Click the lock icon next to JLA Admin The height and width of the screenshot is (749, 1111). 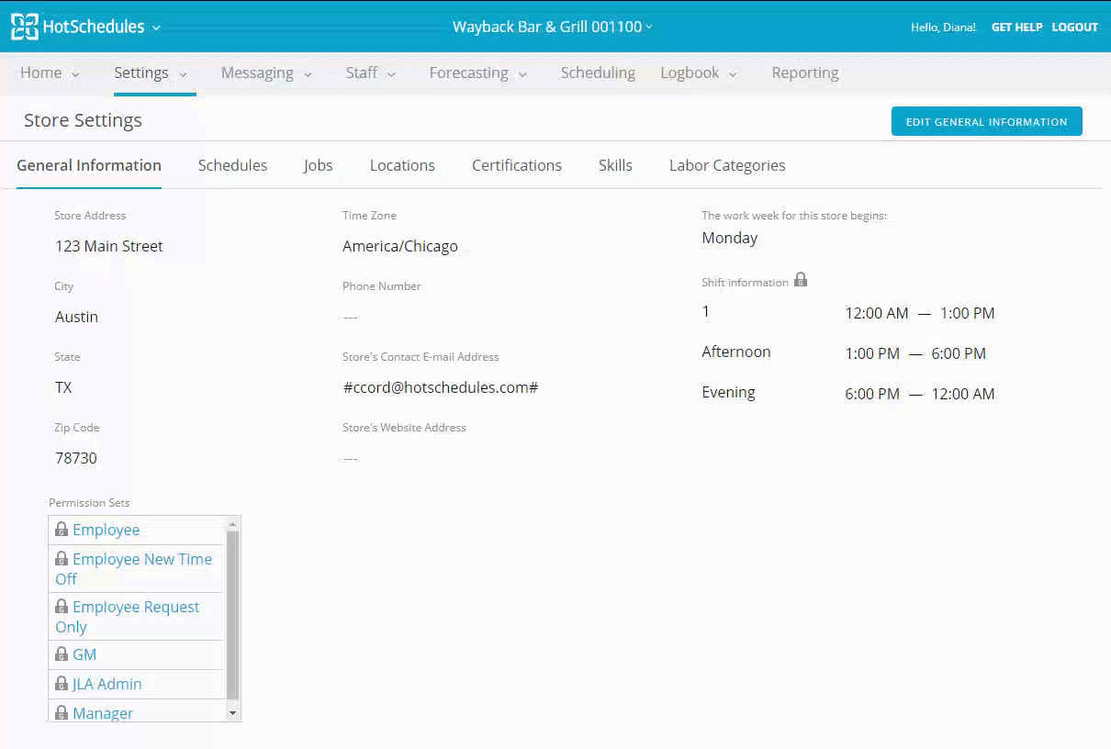[62, 684]
